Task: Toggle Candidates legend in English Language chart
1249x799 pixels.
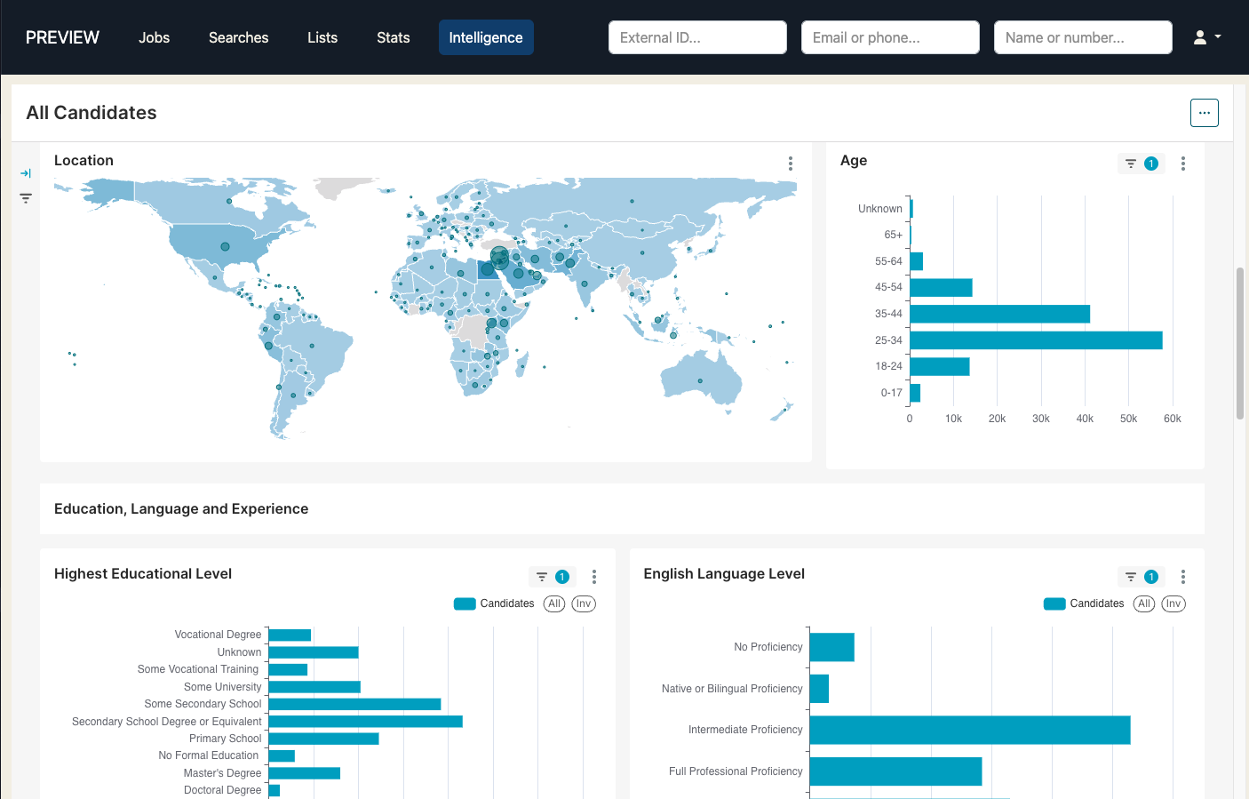Action: pos(1084,603)
